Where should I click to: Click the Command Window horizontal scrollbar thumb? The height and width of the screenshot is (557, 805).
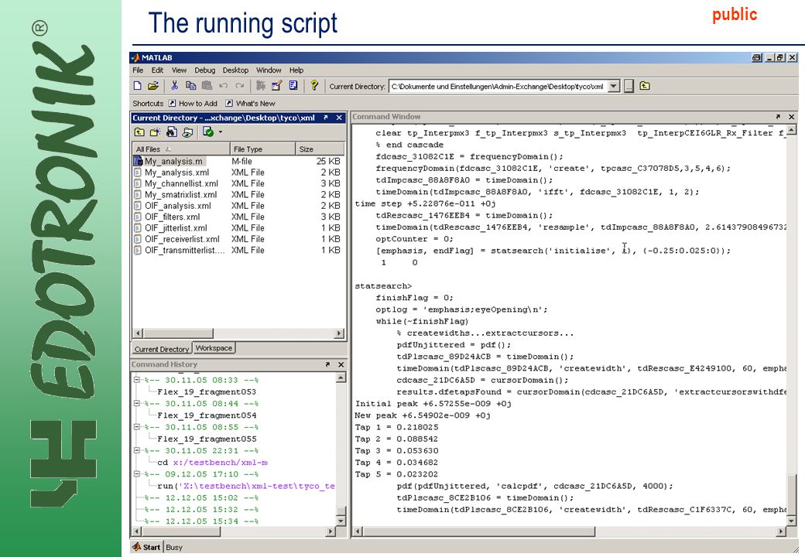[x=479, y=532]
